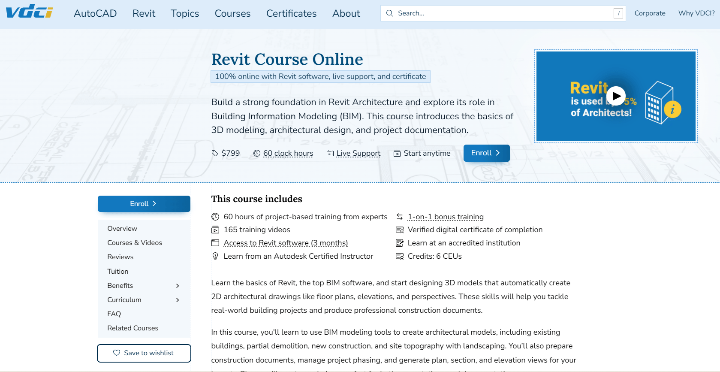Click the checklist icon beside accredited institution
720x372 pixels.
[x=400, y=243]
